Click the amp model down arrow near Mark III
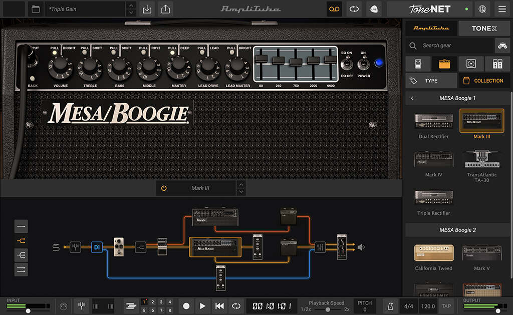Viewport: 513px width, 315px height. (241, 192)
